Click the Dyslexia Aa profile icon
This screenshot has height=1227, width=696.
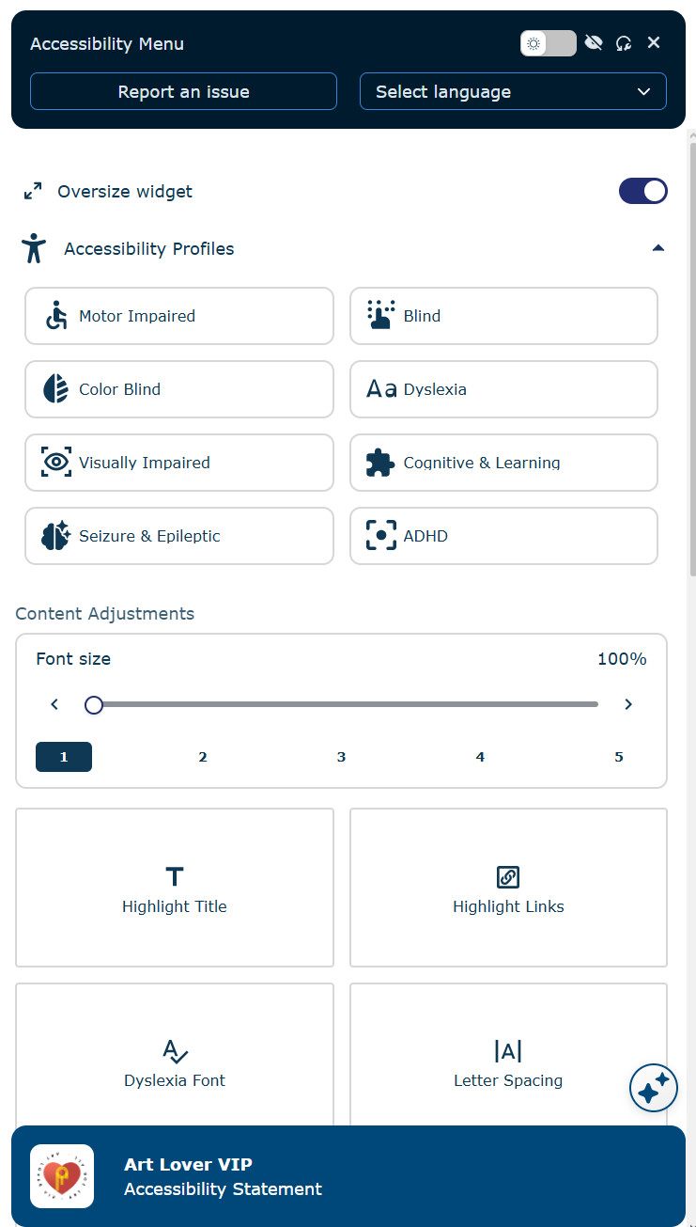[380, 388]
